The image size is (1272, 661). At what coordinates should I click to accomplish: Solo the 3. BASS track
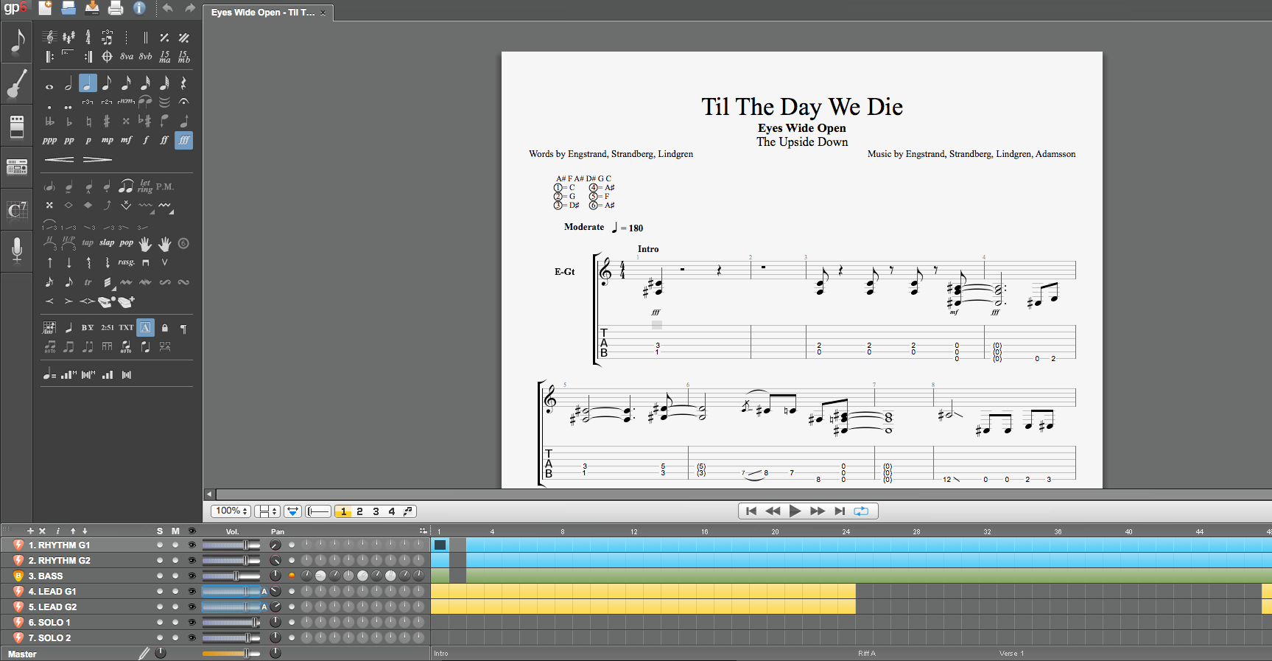(x=160, y=576)
